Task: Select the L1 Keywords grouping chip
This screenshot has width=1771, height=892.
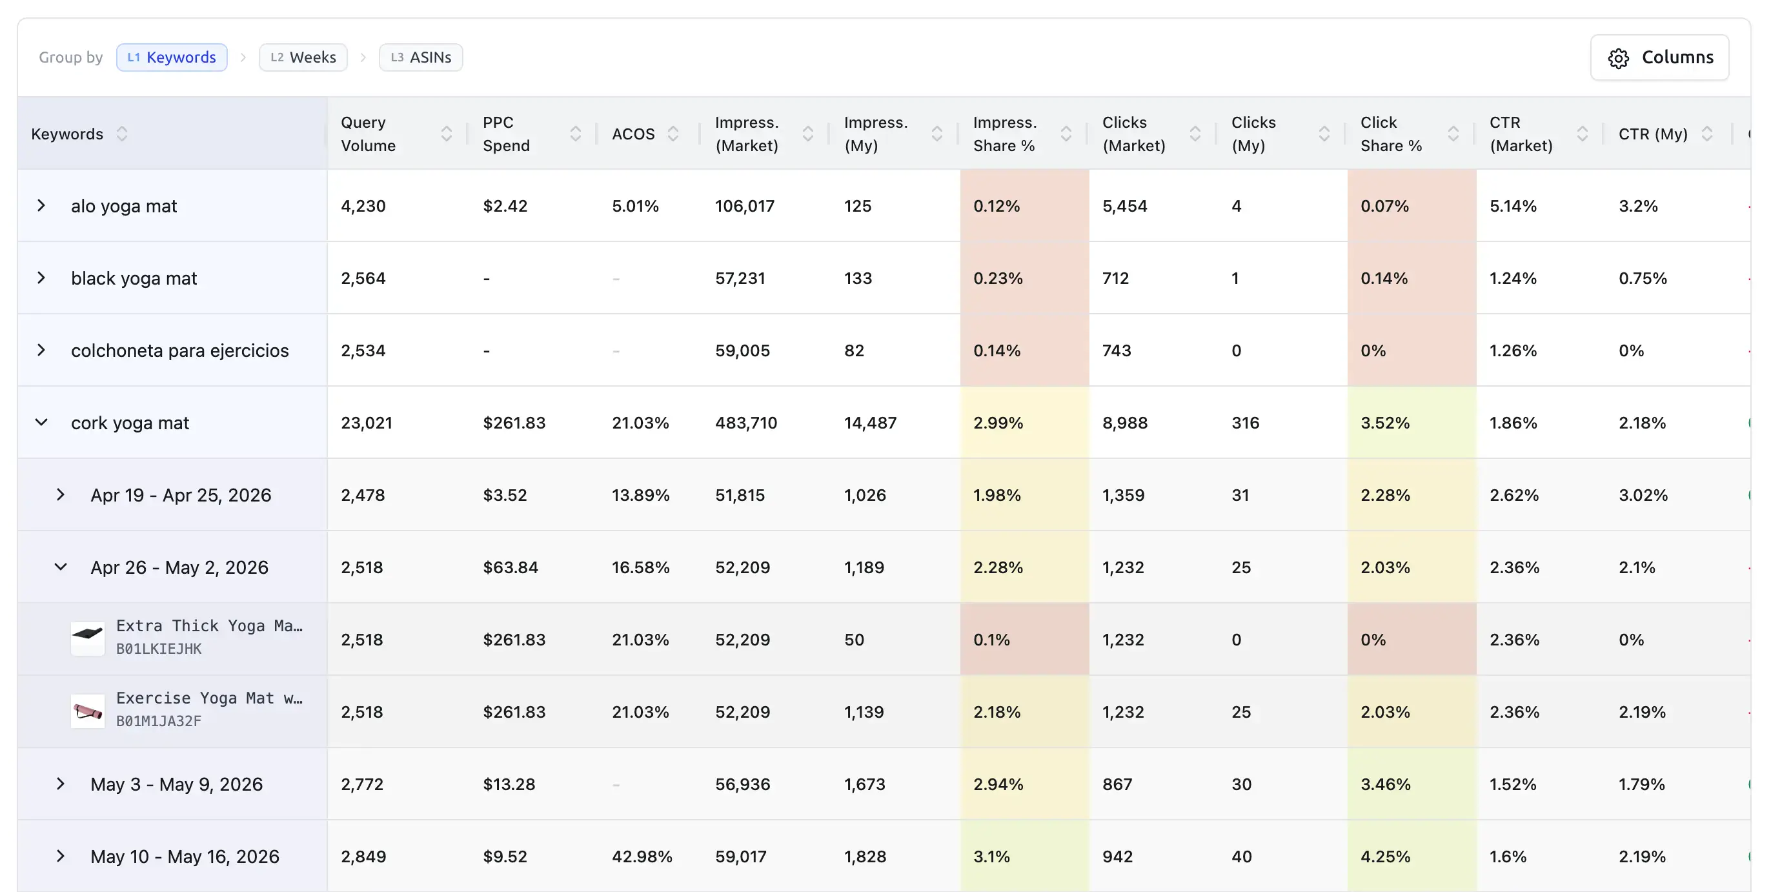Action: pyautogui.click(x=172, y=57)
